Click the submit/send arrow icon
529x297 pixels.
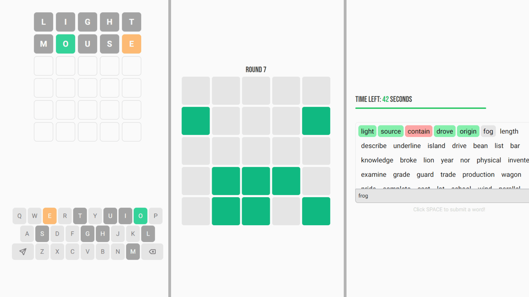tap(23, 252)
